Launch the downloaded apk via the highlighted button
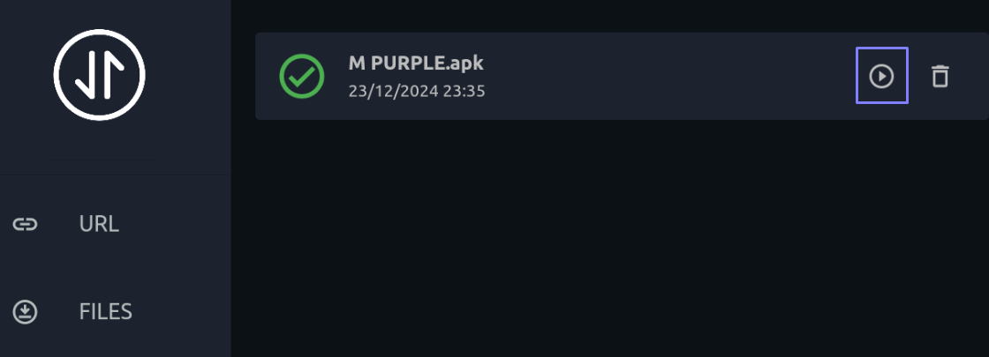Screen dimensions: 989x357 881,76
